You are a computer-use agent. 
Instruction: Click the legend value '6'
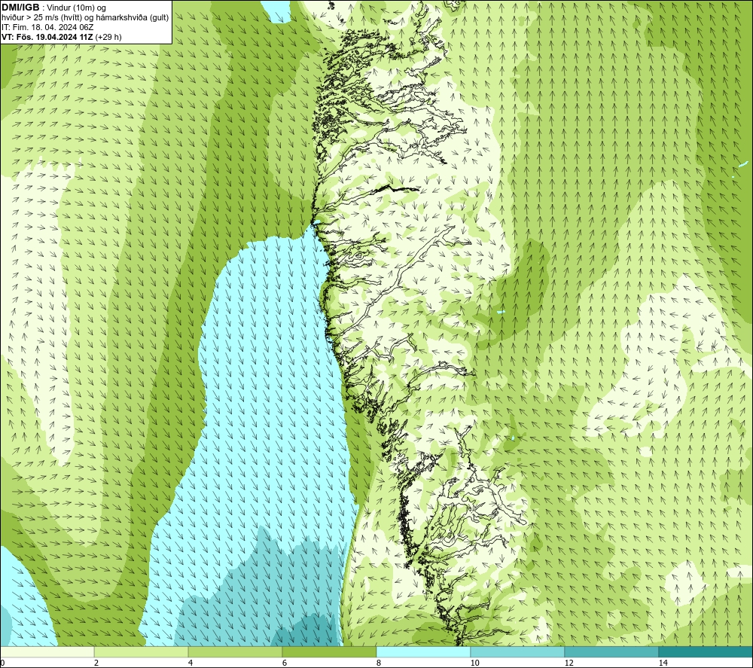pos(285,663)
